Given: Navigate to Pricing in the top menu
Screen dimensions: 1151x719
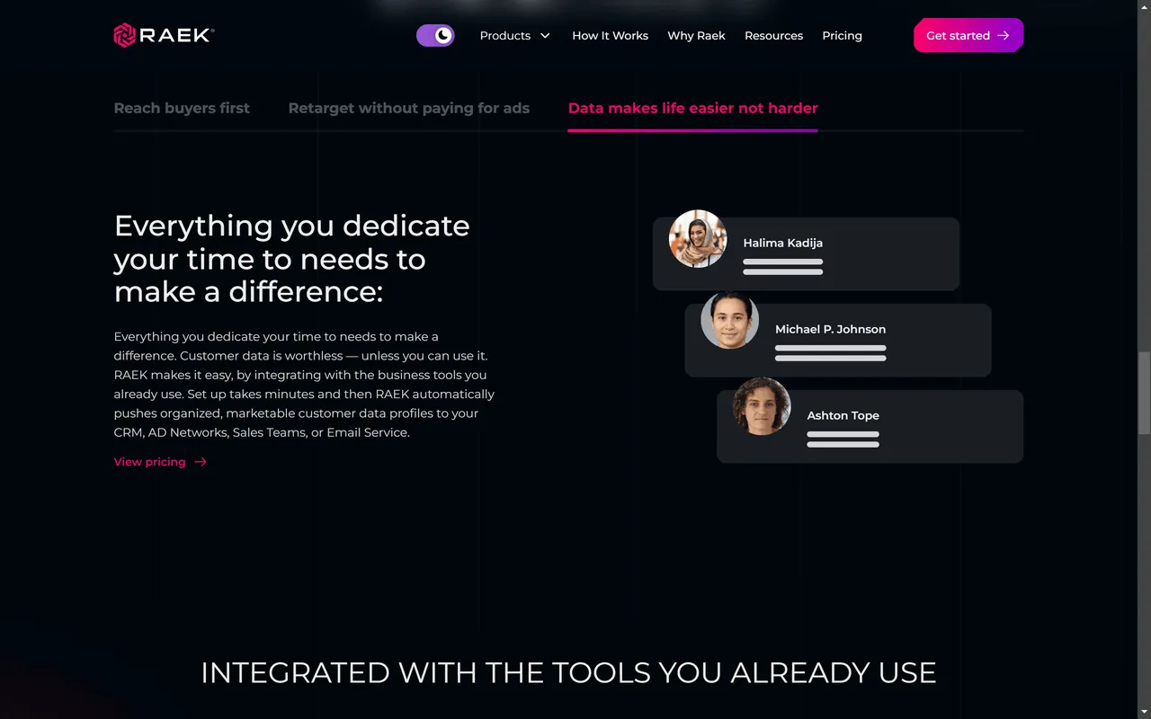Looking at the screenshot, I should (842, 36).
